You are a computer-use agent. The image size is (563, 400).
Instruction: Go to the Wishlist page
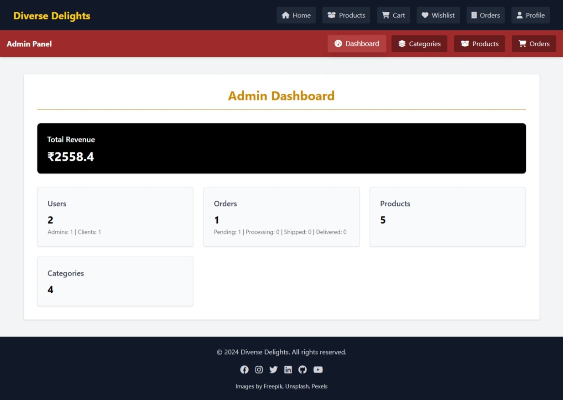[438, 15]
